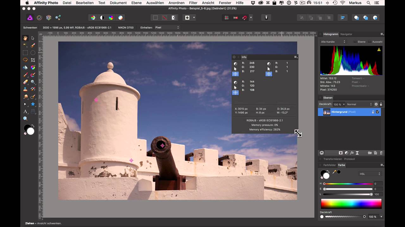Add a mask layer
This screenshot has width=405, height=227.
tap(341, 153)
